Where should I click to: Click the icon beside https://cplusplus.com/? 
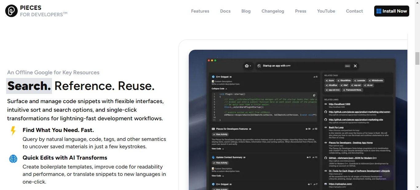326,184
